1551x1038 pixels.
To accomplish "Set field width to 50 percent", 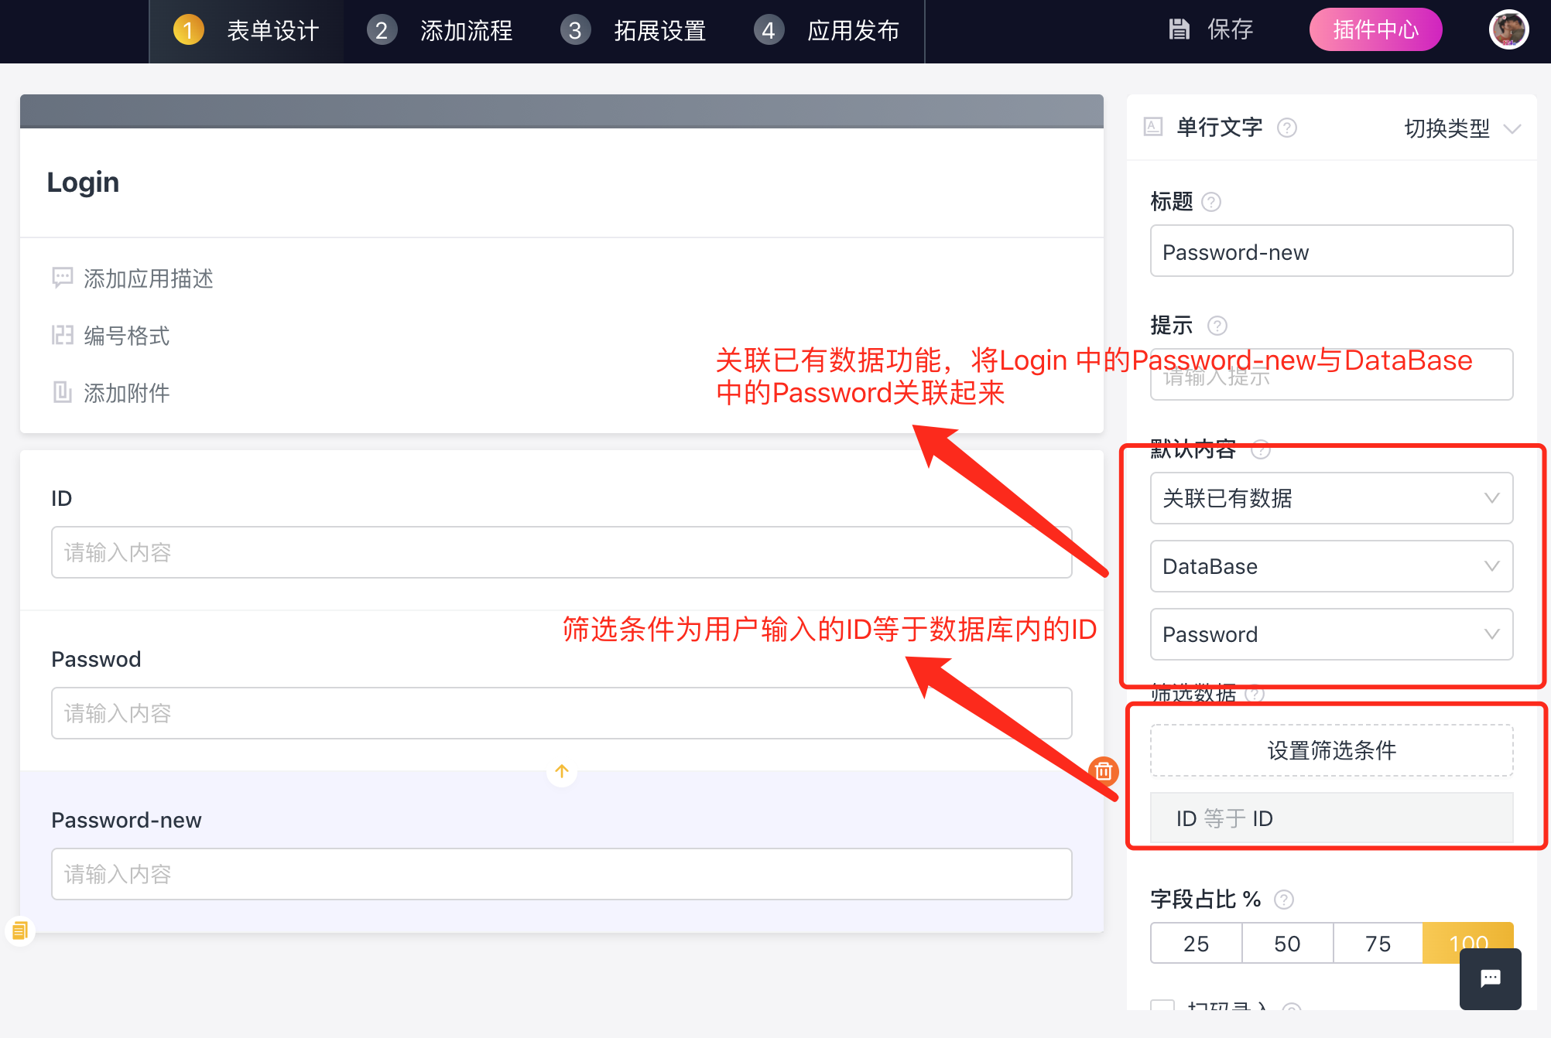I will [1287, 943].
